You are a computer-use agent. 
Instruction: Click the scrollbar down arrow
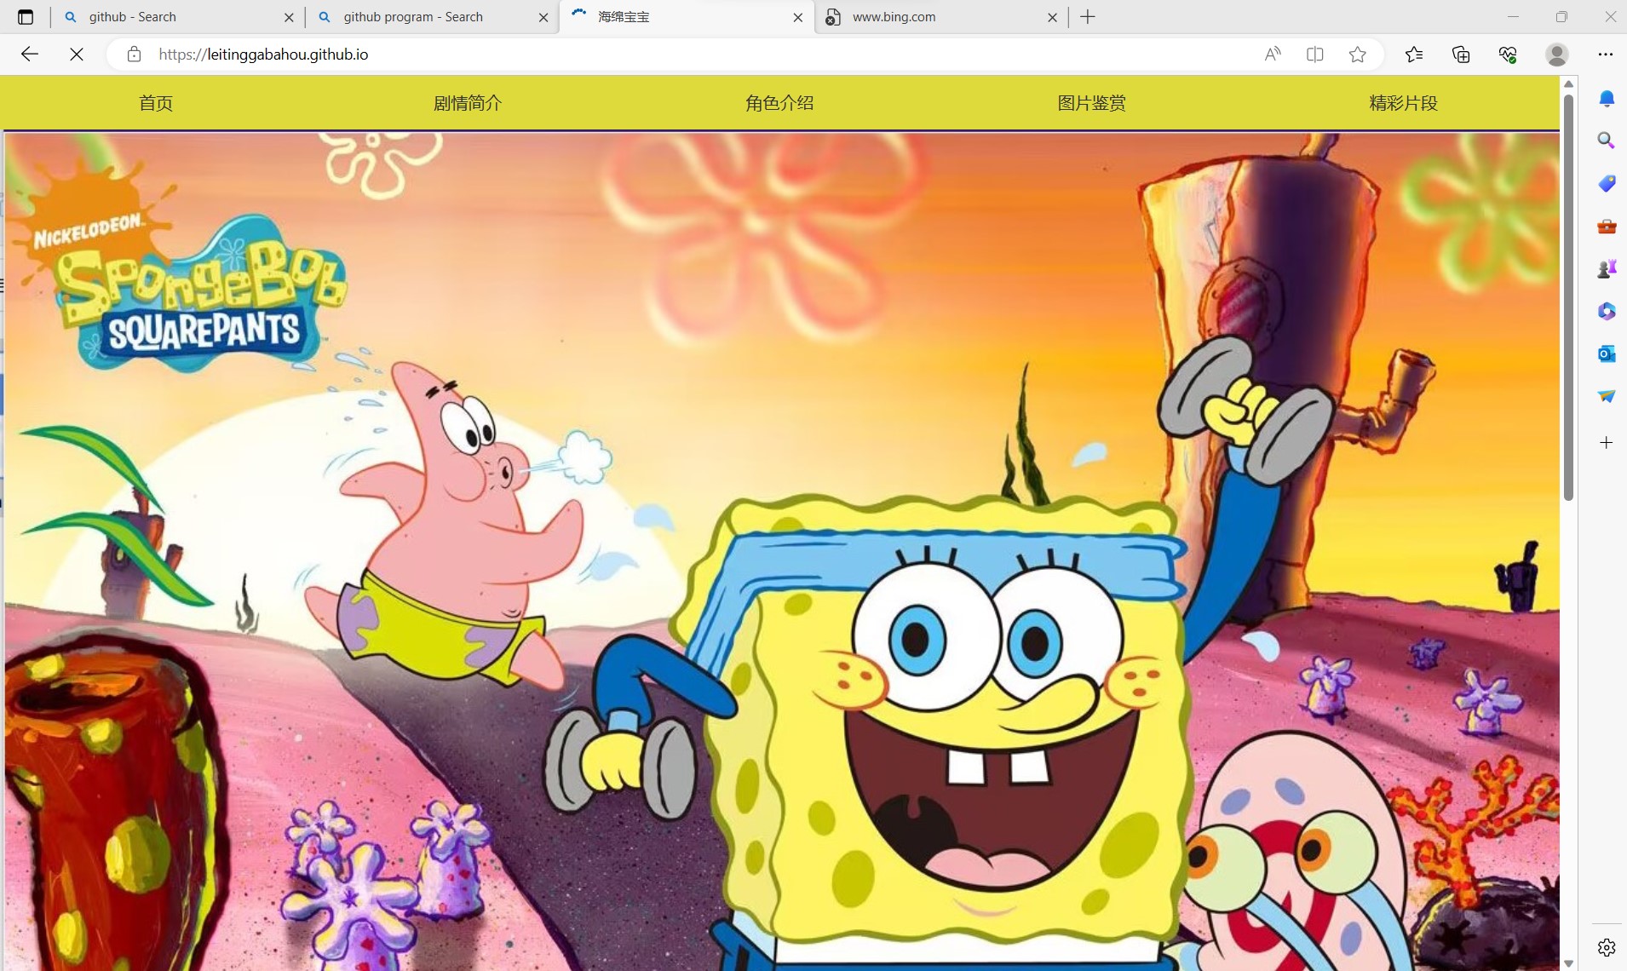[x=1568, y=963]
